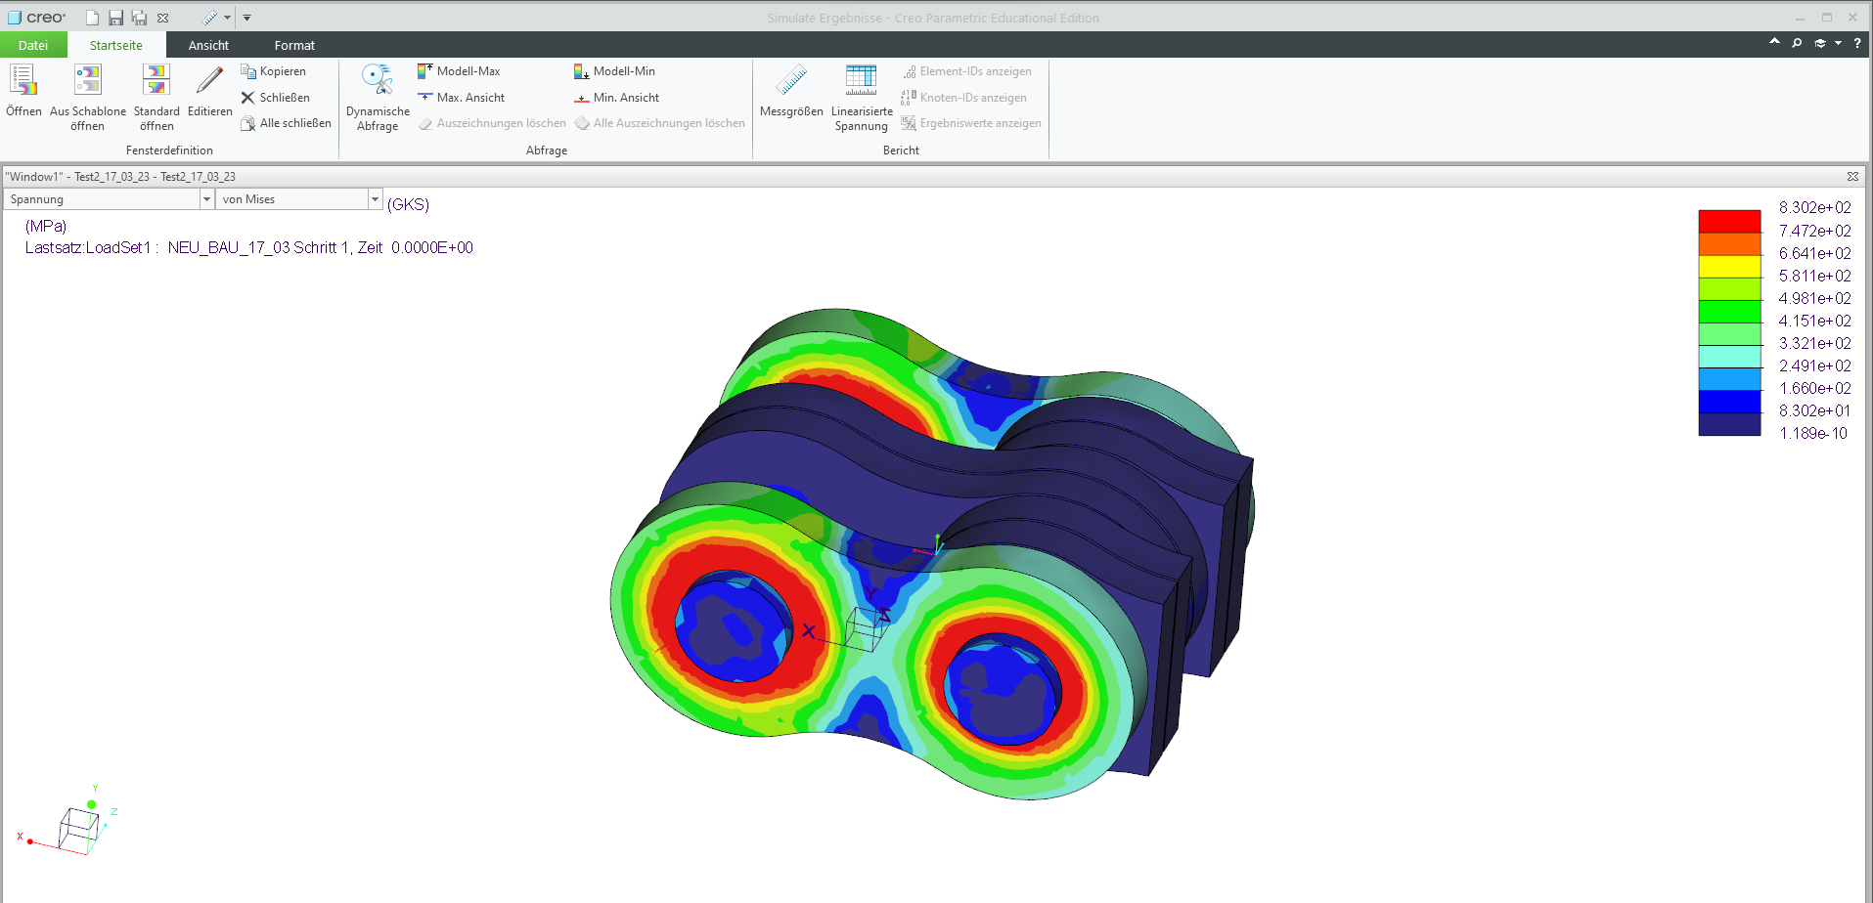Screen dimensions: 1873x903
Task: Toggle Knoten-IDs anzeigen
Action: pyautogui.click(x=967, y=97)
